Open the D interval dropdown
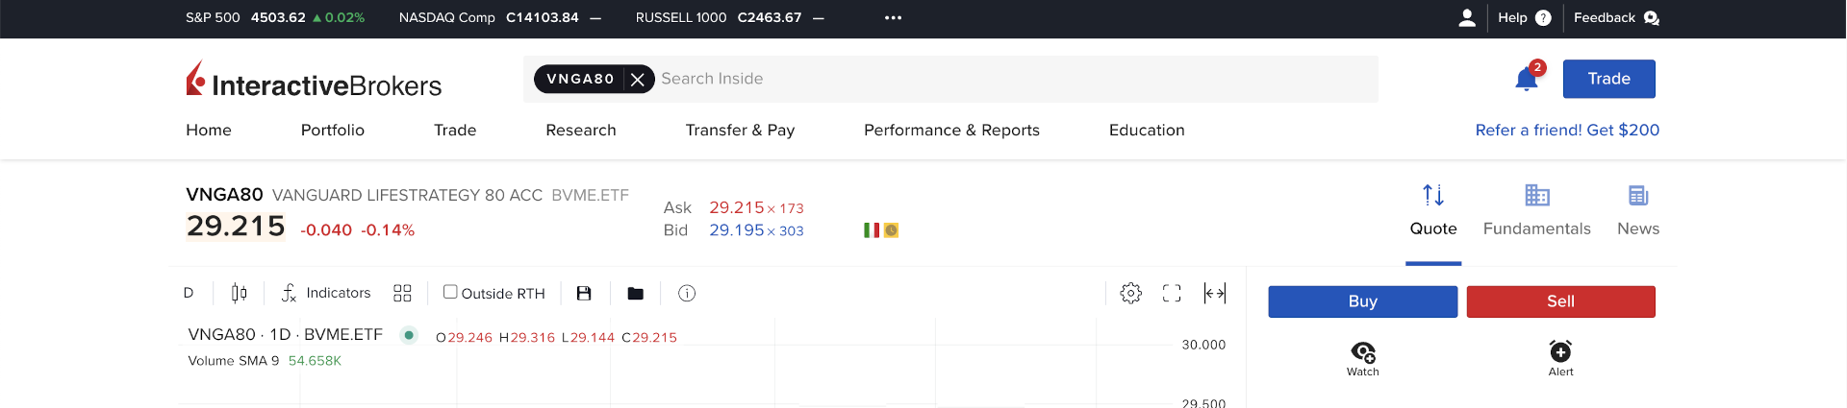 click(x=189, y=293)
